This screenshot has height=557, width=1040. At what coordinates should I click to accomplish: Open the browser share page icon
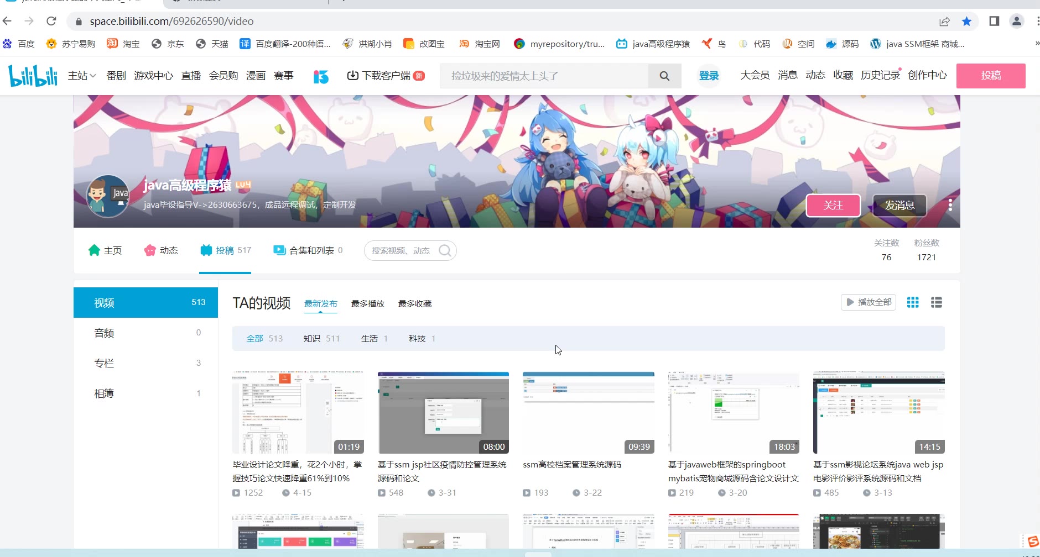pos(944,21)
